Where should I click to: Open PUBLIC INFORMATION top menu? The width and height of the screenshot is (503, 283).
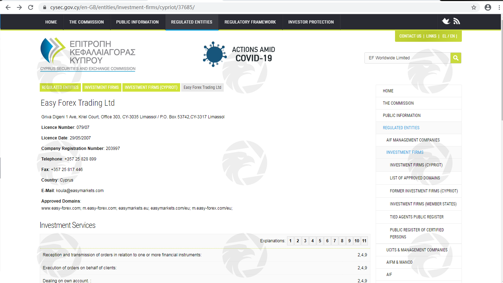click(x=138, y=22)
